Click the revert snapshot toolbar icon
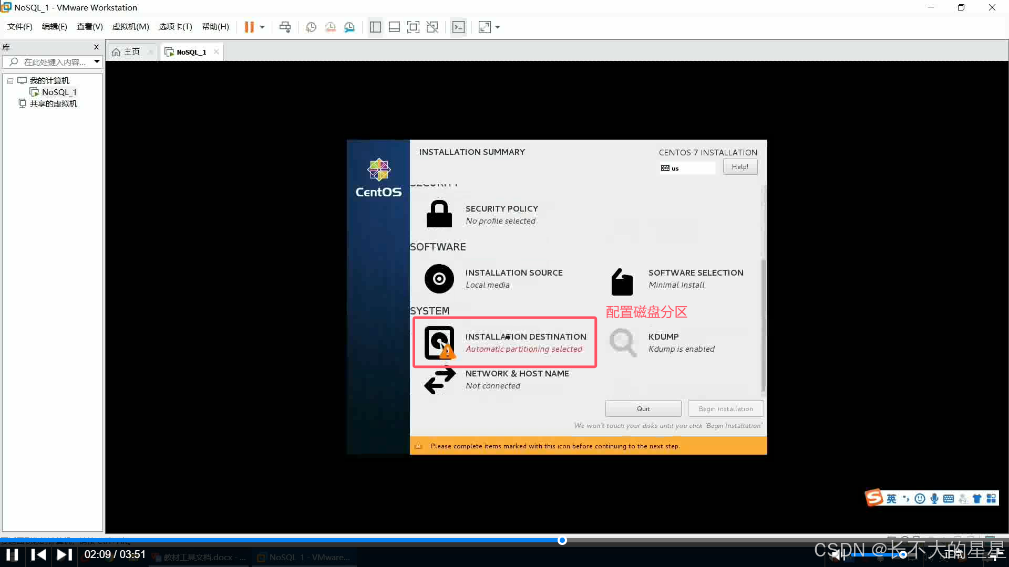 point(331,27)
